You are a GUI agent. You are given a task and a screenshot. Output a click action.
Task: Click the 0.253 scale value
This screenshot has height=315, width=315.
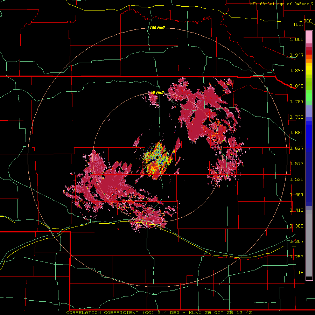point(296,257)
